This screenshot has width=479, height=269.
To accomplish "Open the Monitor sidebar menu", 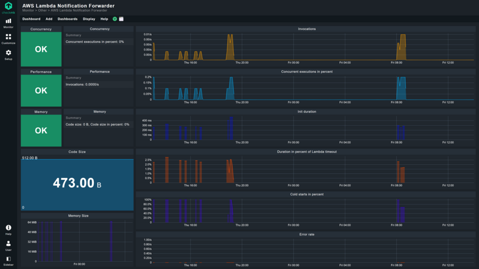I will point(8,23).
